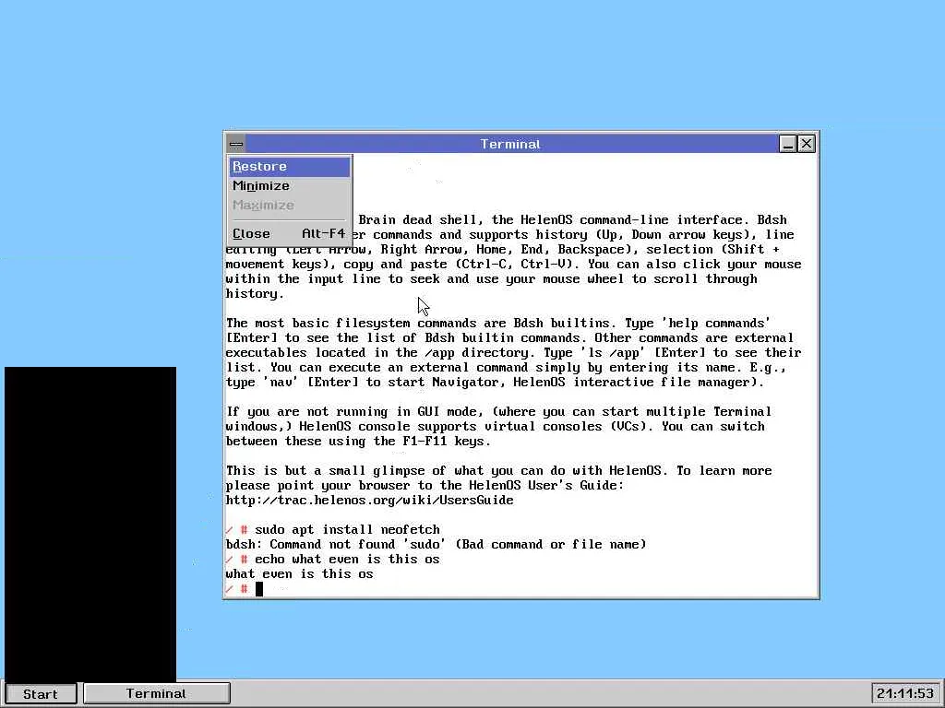Minimize the Terminal window via title bar button
The width and height of the screenshot is (945, 708).
coord(787,144)
